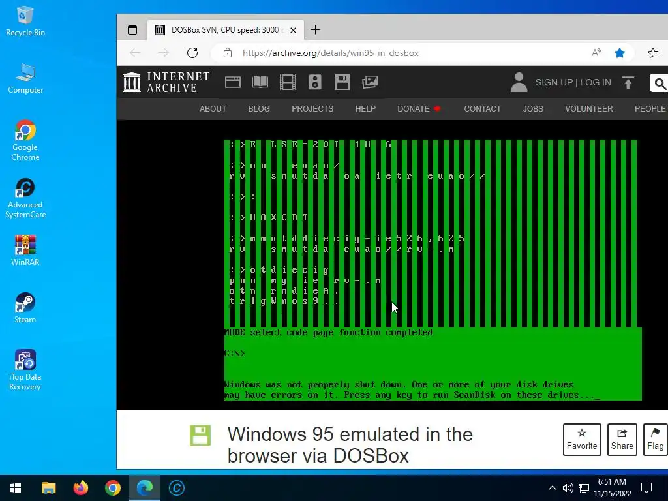668x501 pixels.
Task: Open Google Chrome desktop shortcut
Action: click(x=25, y=140)
